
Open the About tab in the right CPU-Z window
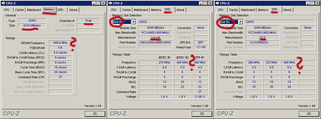(287, 10)
